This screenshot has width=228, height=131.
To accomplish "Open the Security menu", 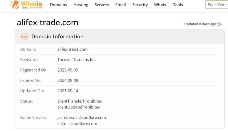I will coord(140,5).
